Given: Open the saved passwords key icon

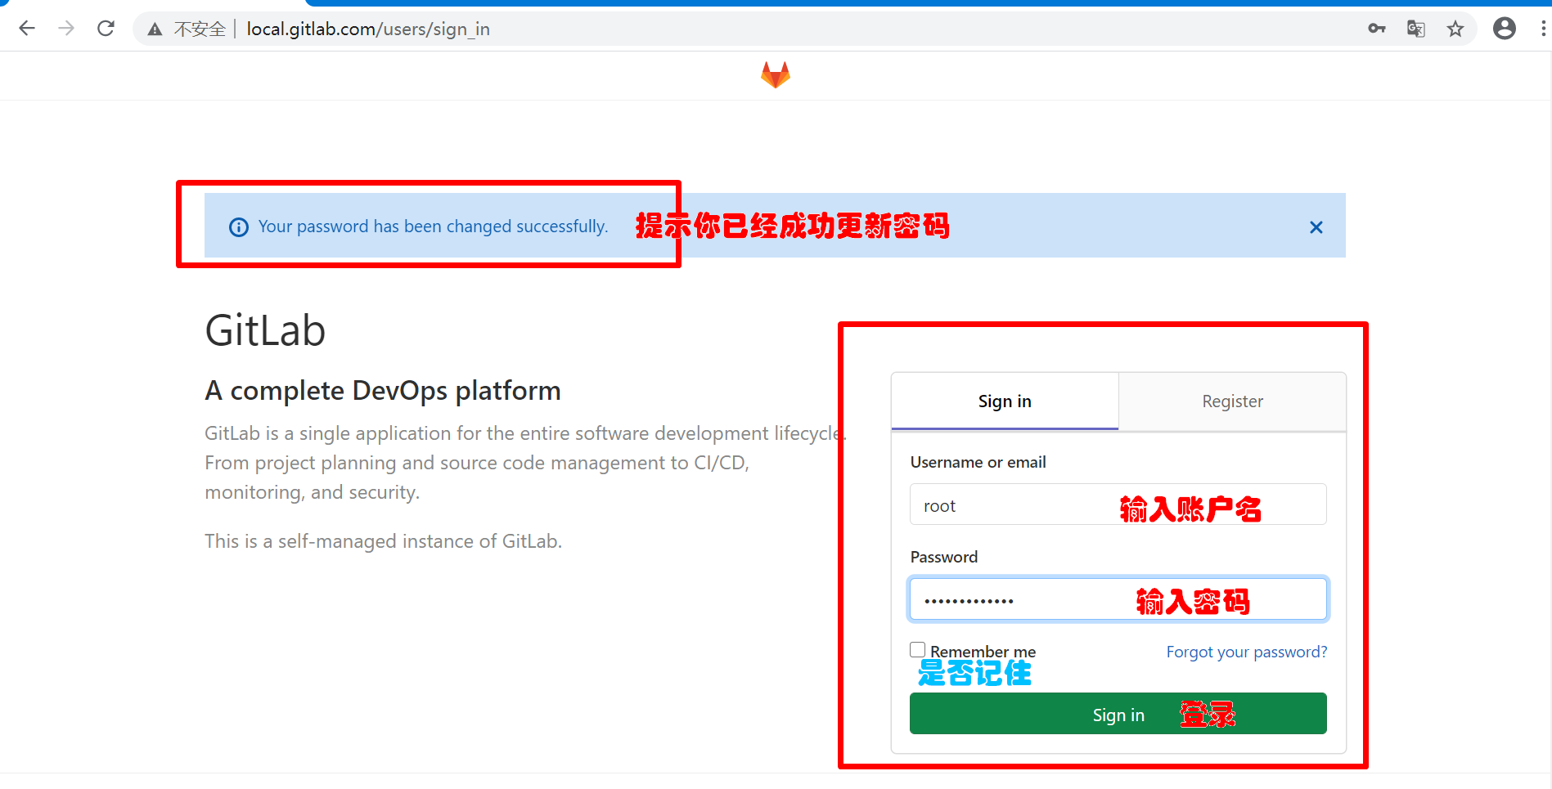Looking at the screenshot, I should tap(1377, 29).
